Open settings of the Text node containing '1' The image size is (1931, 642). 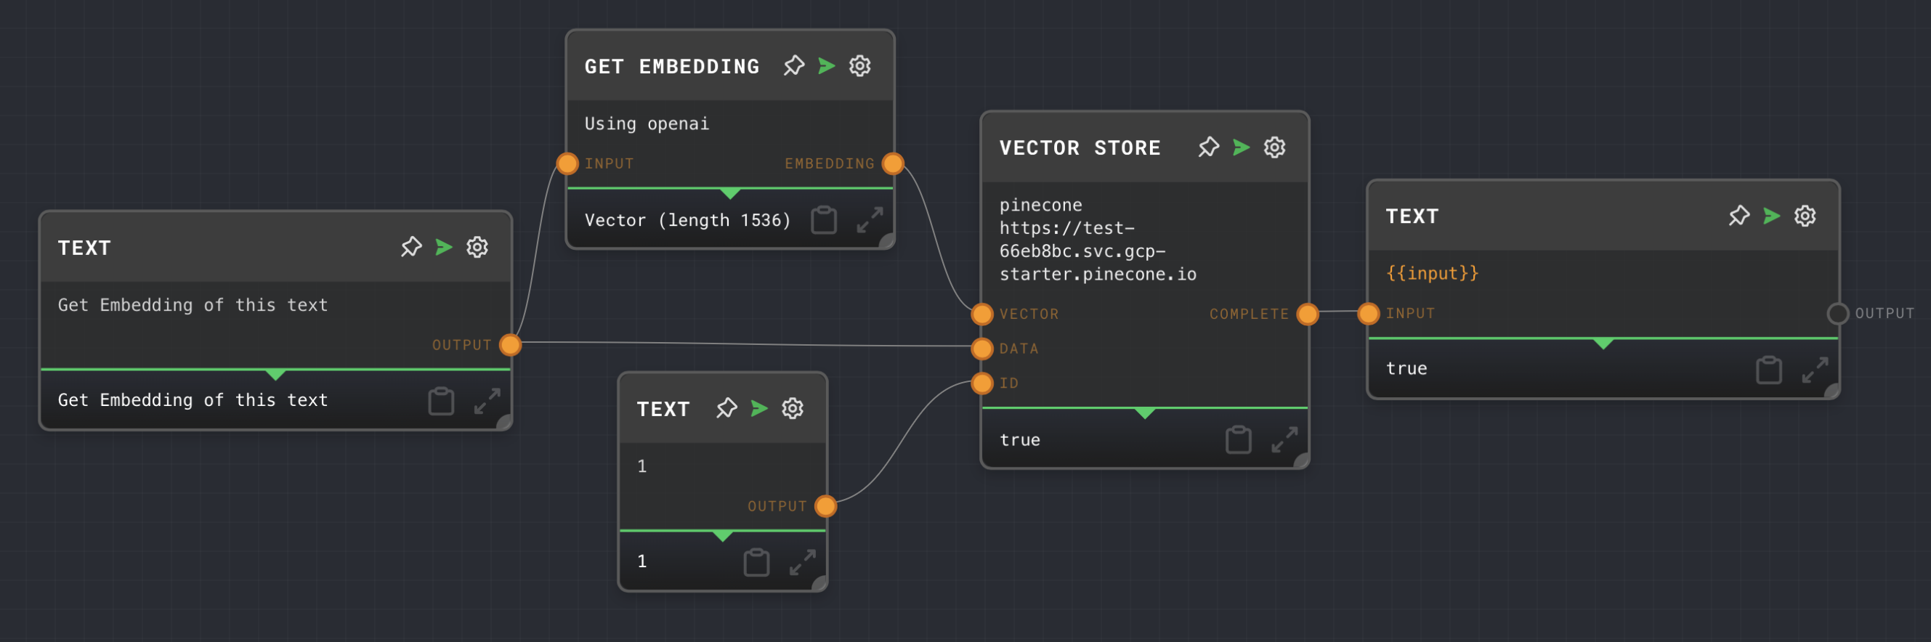(x=793, y=408)
